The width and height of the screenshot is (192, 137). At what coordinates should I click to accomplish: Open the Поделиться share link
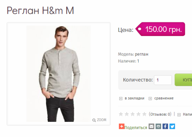[136, 128]
